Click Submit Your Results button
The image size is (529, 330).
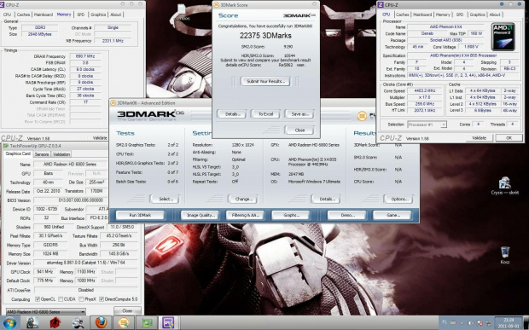265,81
